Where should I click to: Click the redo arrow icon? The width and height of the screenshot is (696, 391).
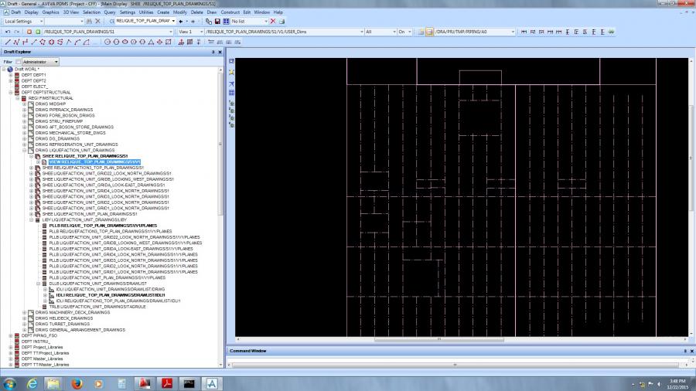click(17, 32)
